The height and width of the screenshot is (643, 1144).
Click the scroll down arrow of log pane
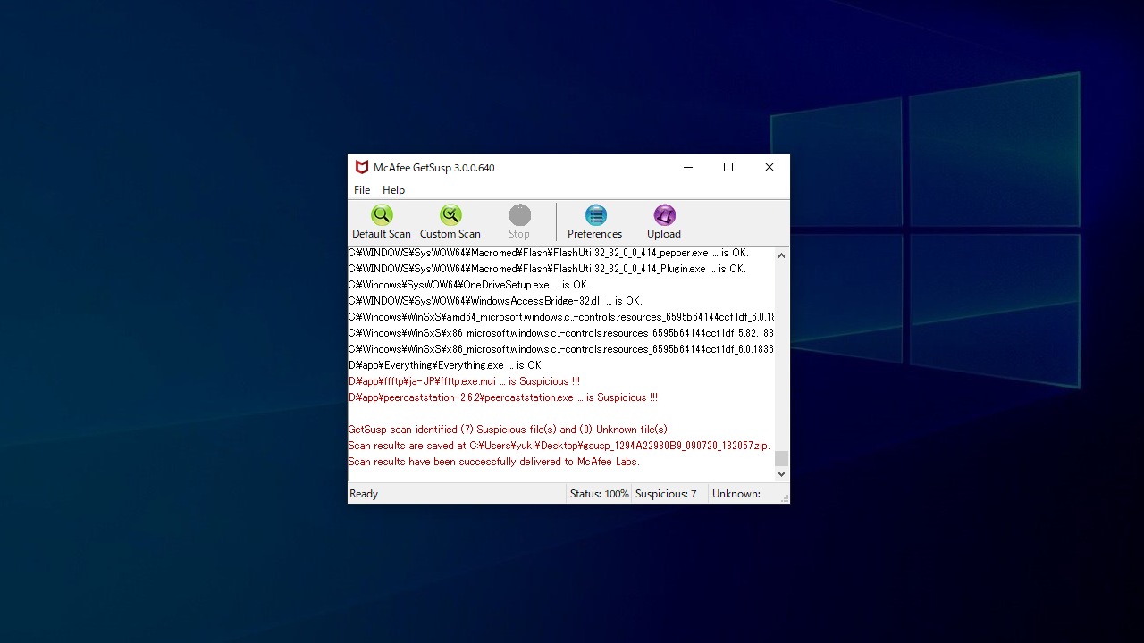click(781, 474)
